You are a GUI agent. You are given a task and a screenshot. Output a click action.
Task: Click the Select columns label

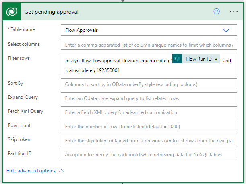(x=24, y=44)
